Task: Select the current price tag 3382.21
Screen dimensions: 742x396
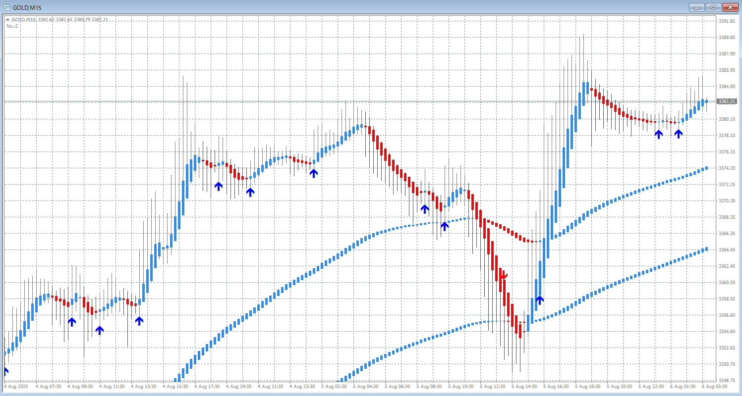Action: tap(726, 101)
